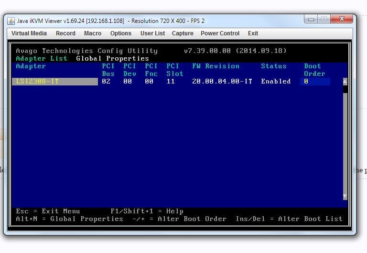The width and height of the screenshot is (367, 253).
Task: Click firmware revision 20.00.04.00-IT
Action: click(222, 81)
